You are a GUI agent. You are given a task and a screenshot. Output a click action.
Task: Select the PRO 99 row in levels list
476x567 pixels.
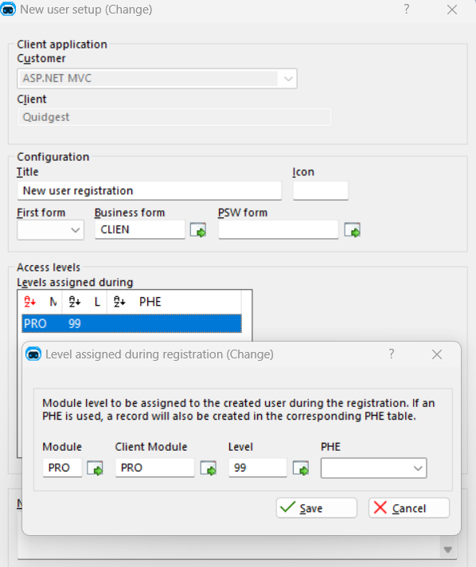tap(131, 323)
